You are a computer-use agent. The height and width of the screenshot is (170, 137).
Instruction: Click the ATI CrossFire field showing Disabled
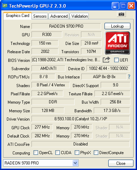coord(81,144)
